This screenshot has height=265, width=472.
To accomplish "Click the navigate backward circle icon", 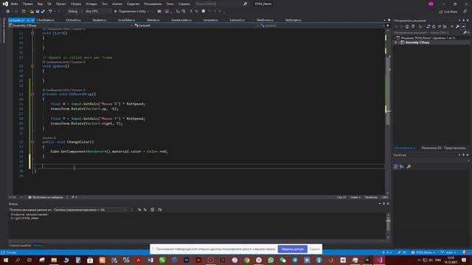I will point(8,12).
